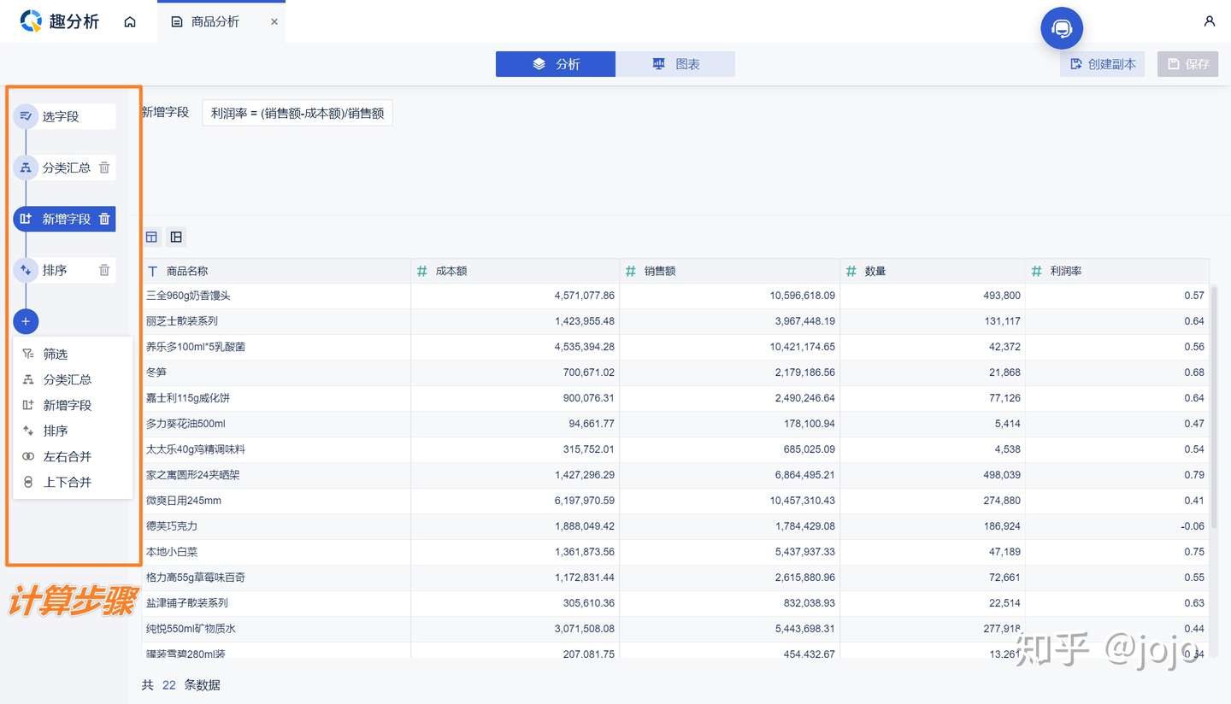Screen dimensions: 1231x704
Task: Choose 新增字段 from the add-step menu
Action: (x=73, y=405)
